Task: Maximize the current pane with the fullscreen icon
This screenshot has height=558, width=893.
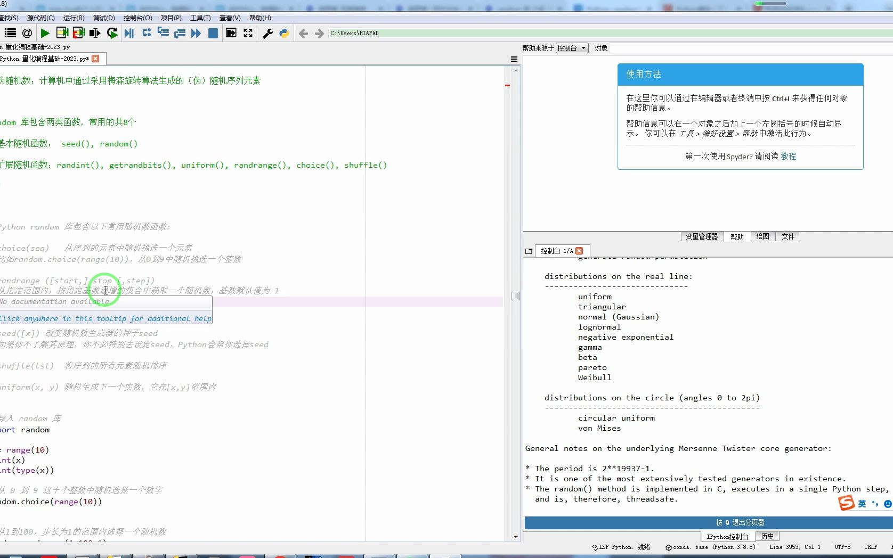Action: pyautogui.click(x=248, y=33)
